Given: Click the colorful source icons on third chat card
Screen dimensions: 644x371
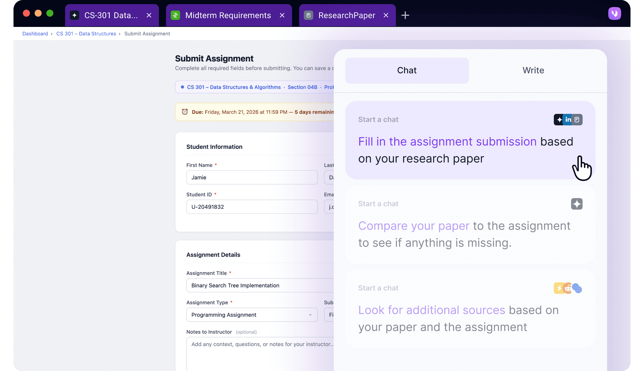Looking at the screenshot, I should point(568,288).
